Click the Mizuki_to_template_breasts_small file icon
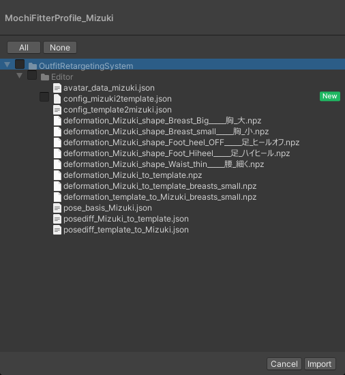Image resolution: width=345 pixels, height=375 pixels. coord(57,186)
